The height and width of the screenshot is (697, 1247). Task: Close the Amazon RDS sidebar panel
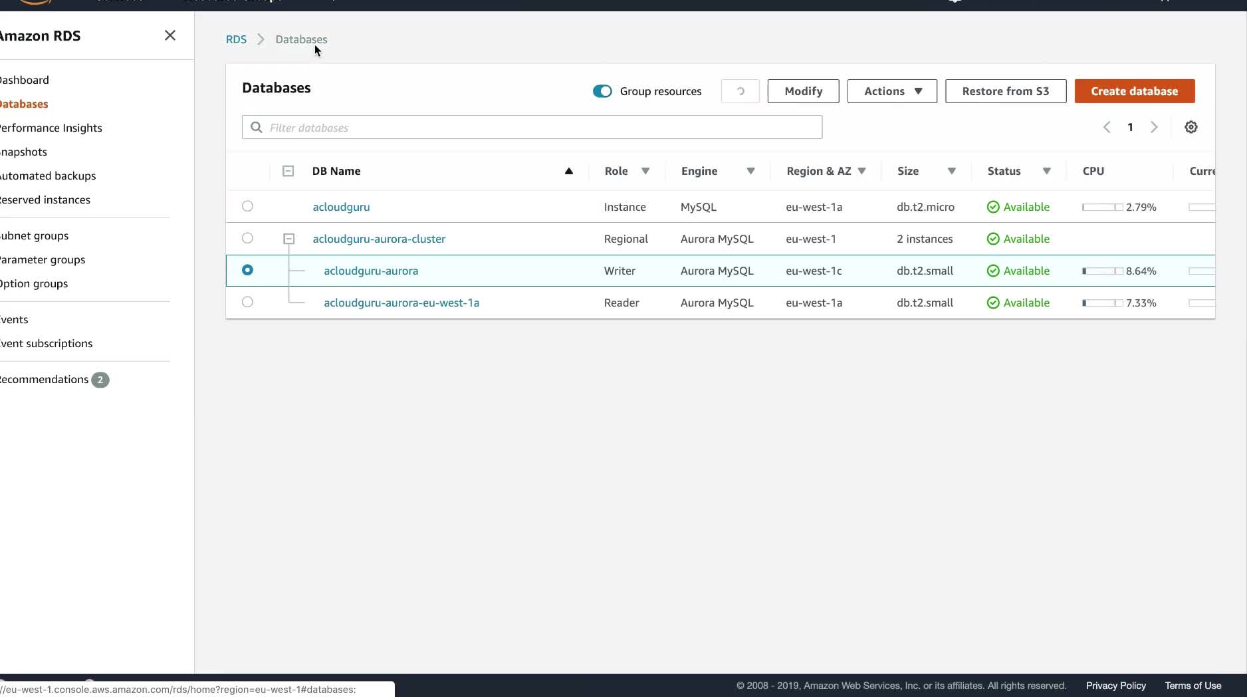170,35
